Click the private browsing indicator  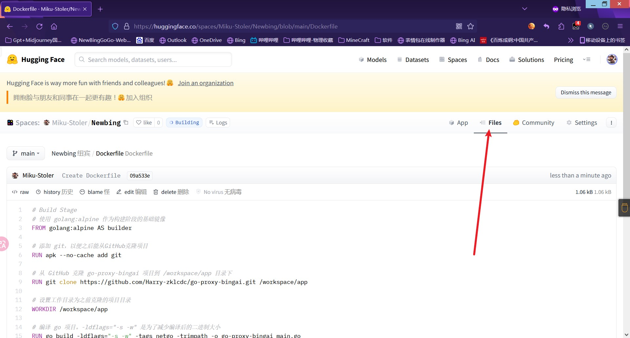[567, 9]
